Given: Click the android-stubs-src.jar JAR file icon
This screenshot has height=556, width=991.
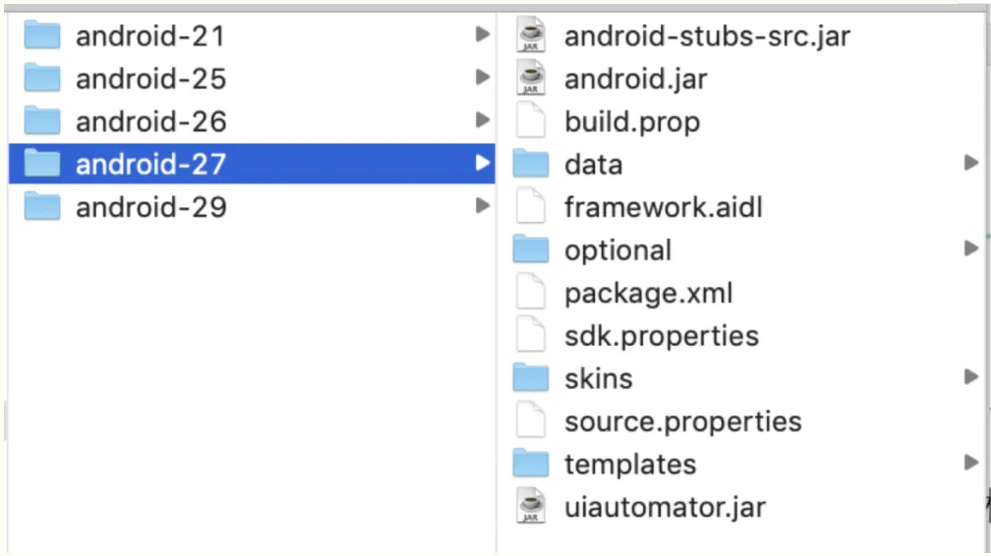Looking at the screenshot, I should point(530,35).
